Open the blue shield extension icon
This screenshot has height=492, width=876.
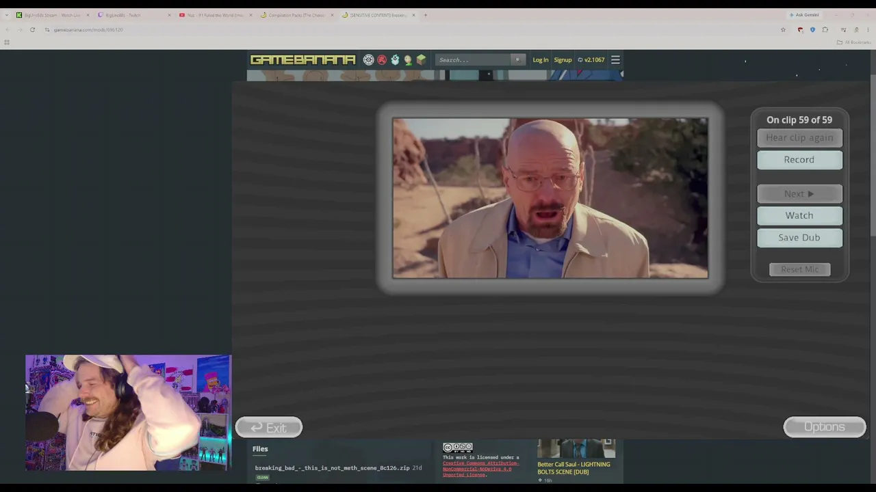pyautogui.click(x=812, y=29)
